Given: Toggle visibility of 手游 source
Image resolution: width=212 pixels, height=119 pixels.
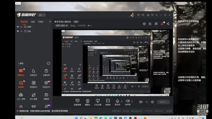Looking at the screenshot, I should tap(18, 31).
